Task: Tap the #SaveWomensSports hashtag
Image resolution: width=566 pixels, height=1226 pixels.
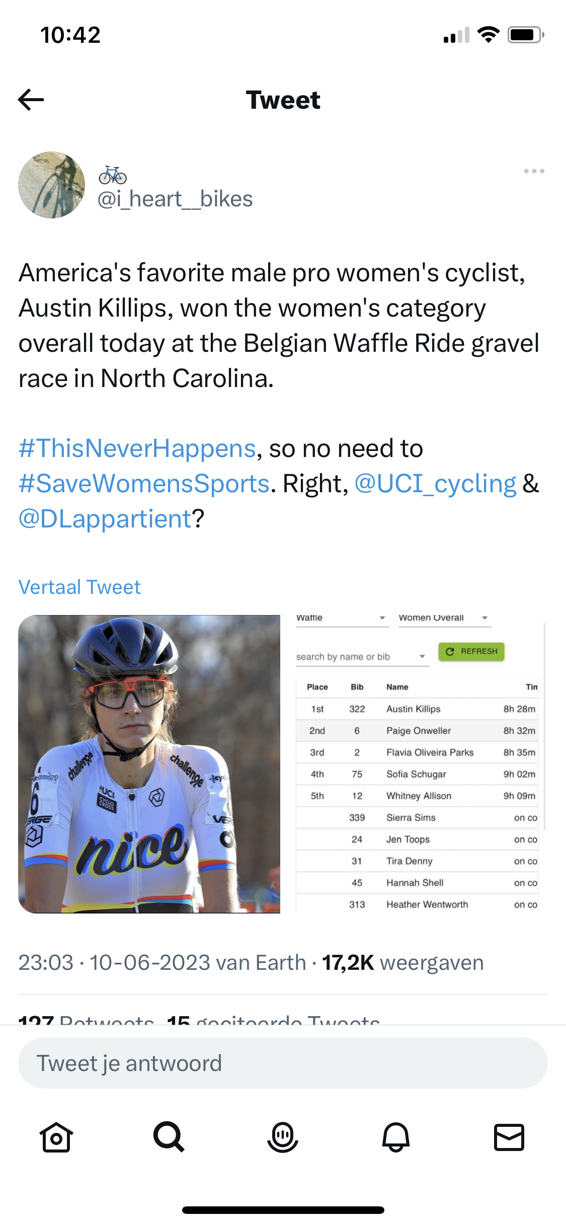Action: [144, 484]
